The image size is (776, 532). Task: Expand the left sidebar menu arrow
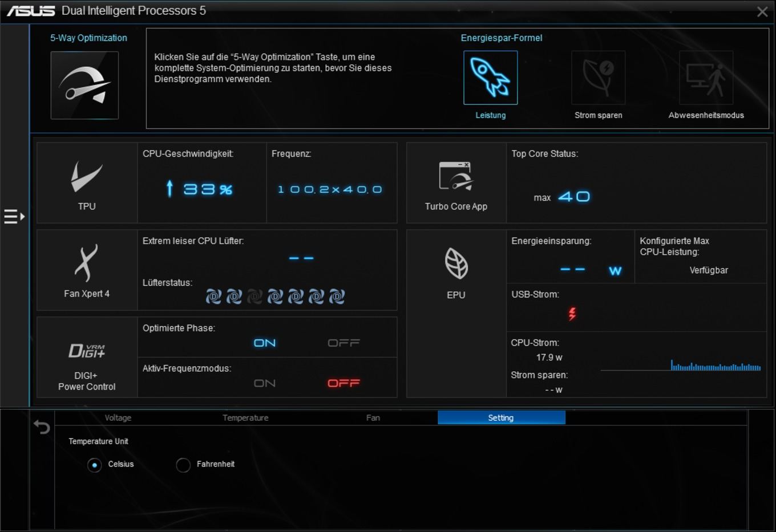click(x=14, y=217)
